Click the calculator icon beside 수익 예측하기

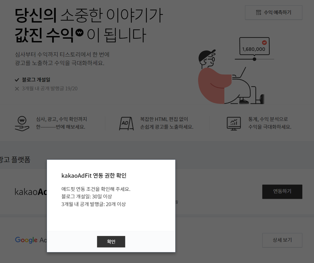[259, 13]
